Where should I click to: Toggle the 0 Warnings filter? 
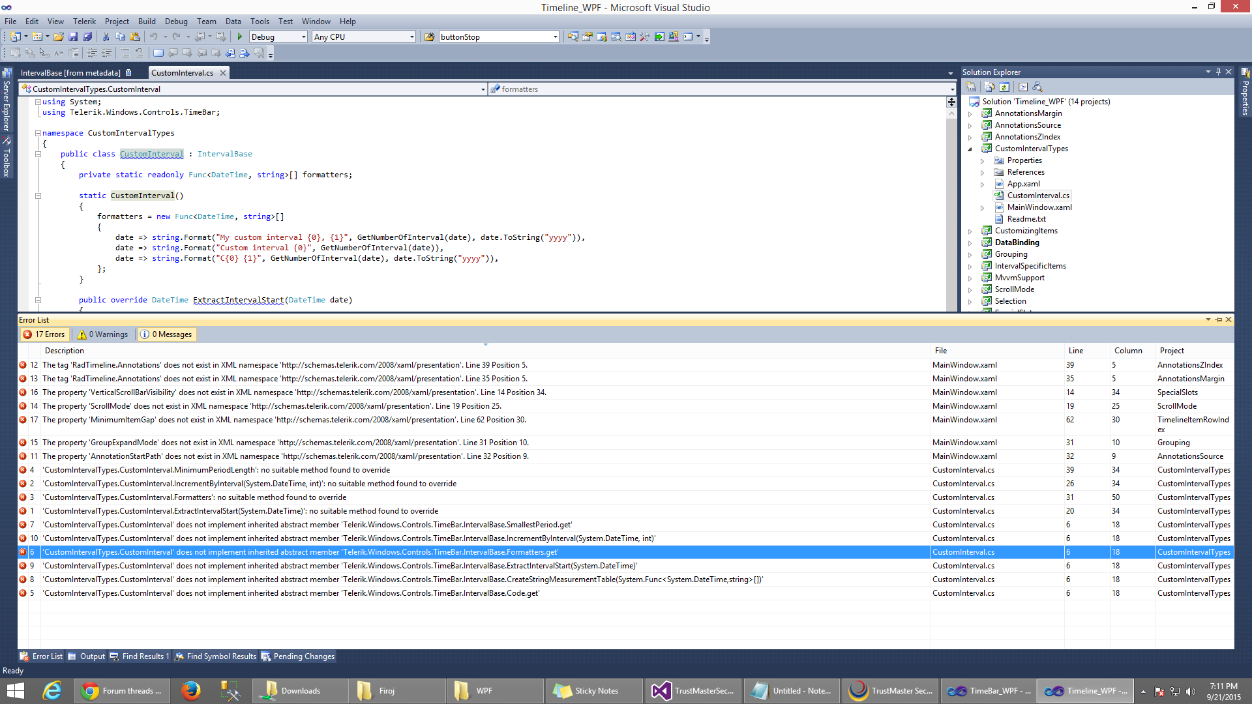click(103, 334)
